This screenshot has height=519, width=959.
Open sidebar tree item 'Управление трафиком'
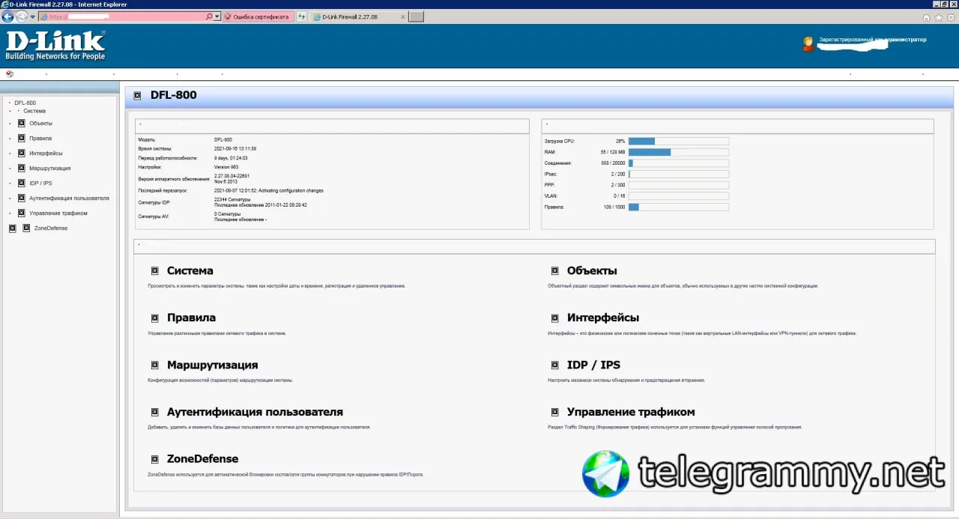click(x=58, y=213)
